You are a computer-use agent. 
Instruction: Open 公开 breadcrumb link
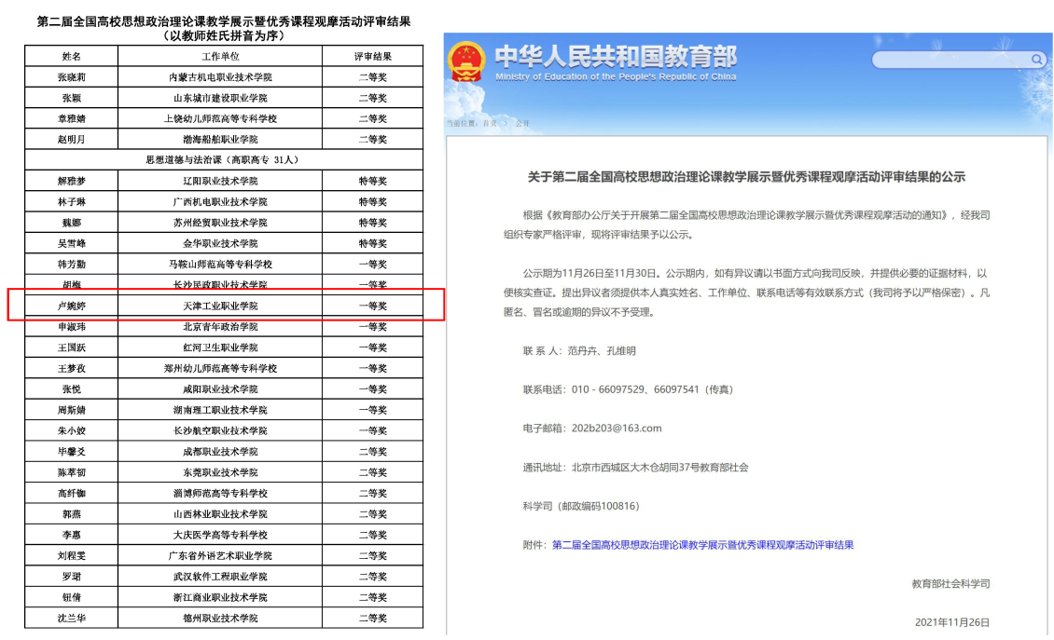pyautogui.click(x=521, y=123)
